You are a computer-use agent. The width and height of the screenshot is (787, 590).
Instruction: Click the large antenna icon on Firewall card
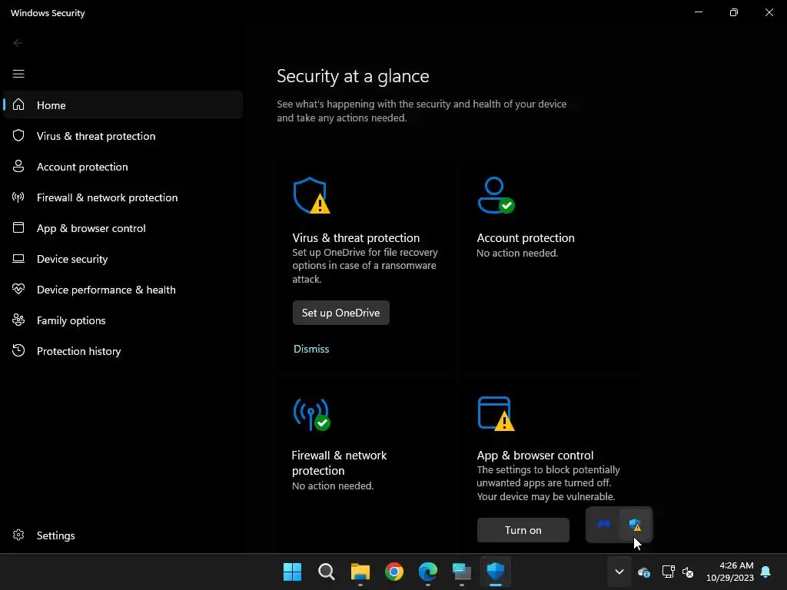pos(311,414)
